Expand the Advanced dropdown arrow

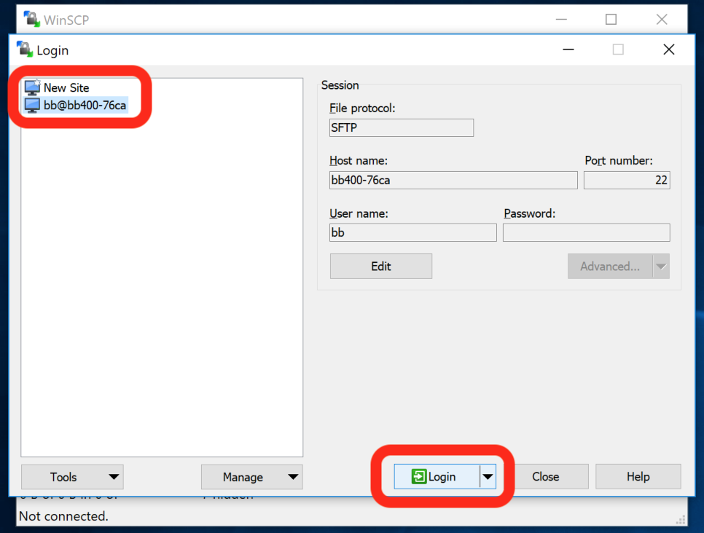pos(661,266)
